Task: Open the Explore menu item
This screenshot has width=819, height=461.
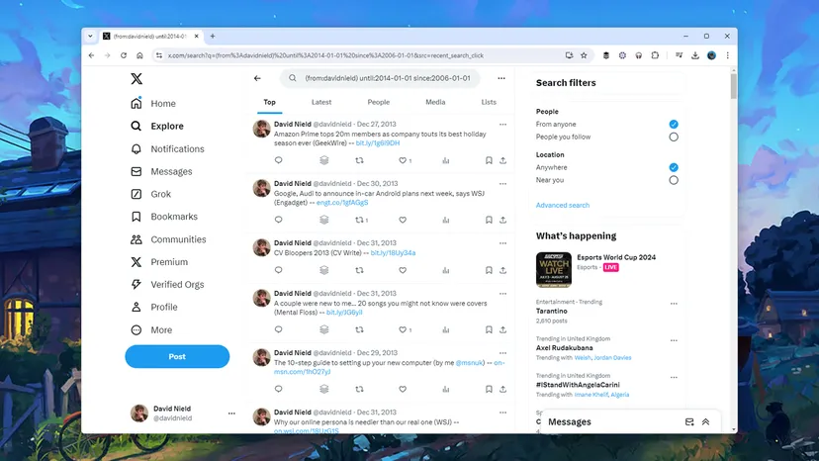Action: click(x=156, y=126)
